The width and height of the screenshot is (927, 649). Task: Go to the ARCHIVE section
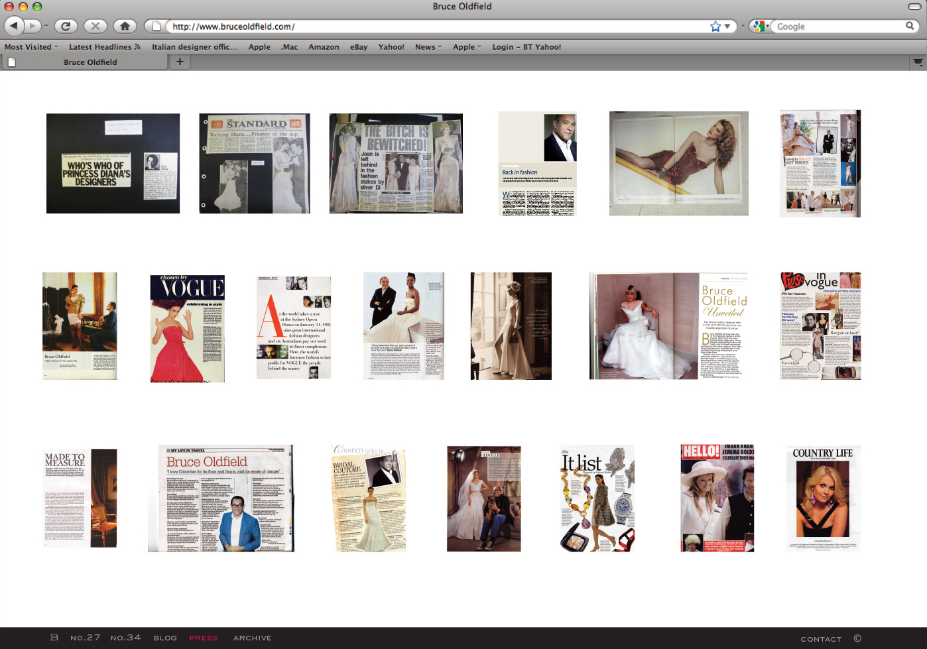click(x=252, y=638)
